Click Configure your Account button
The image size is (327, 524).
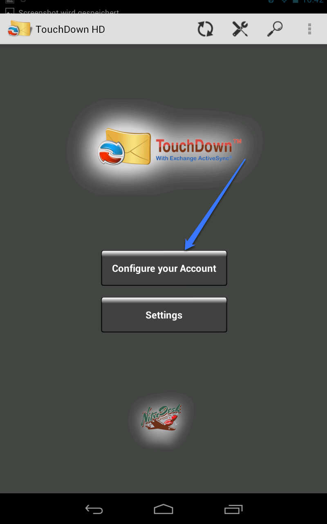(x=164, y=268)
